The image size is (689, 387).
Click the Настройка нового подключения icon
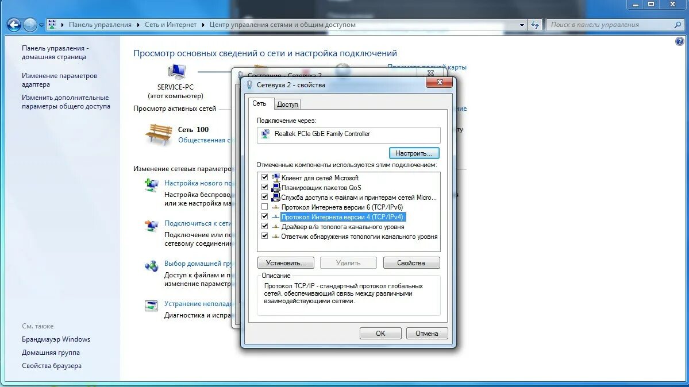point(151,184)
